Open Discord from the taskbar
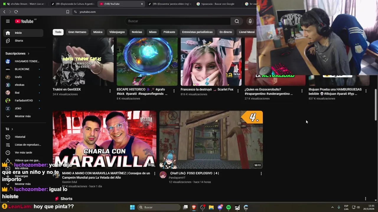378x212 pixels. (x=220, y=207)
